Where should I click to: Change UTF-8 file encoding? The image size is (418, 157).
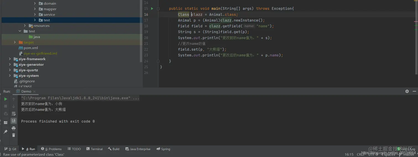tap(373, 154)
